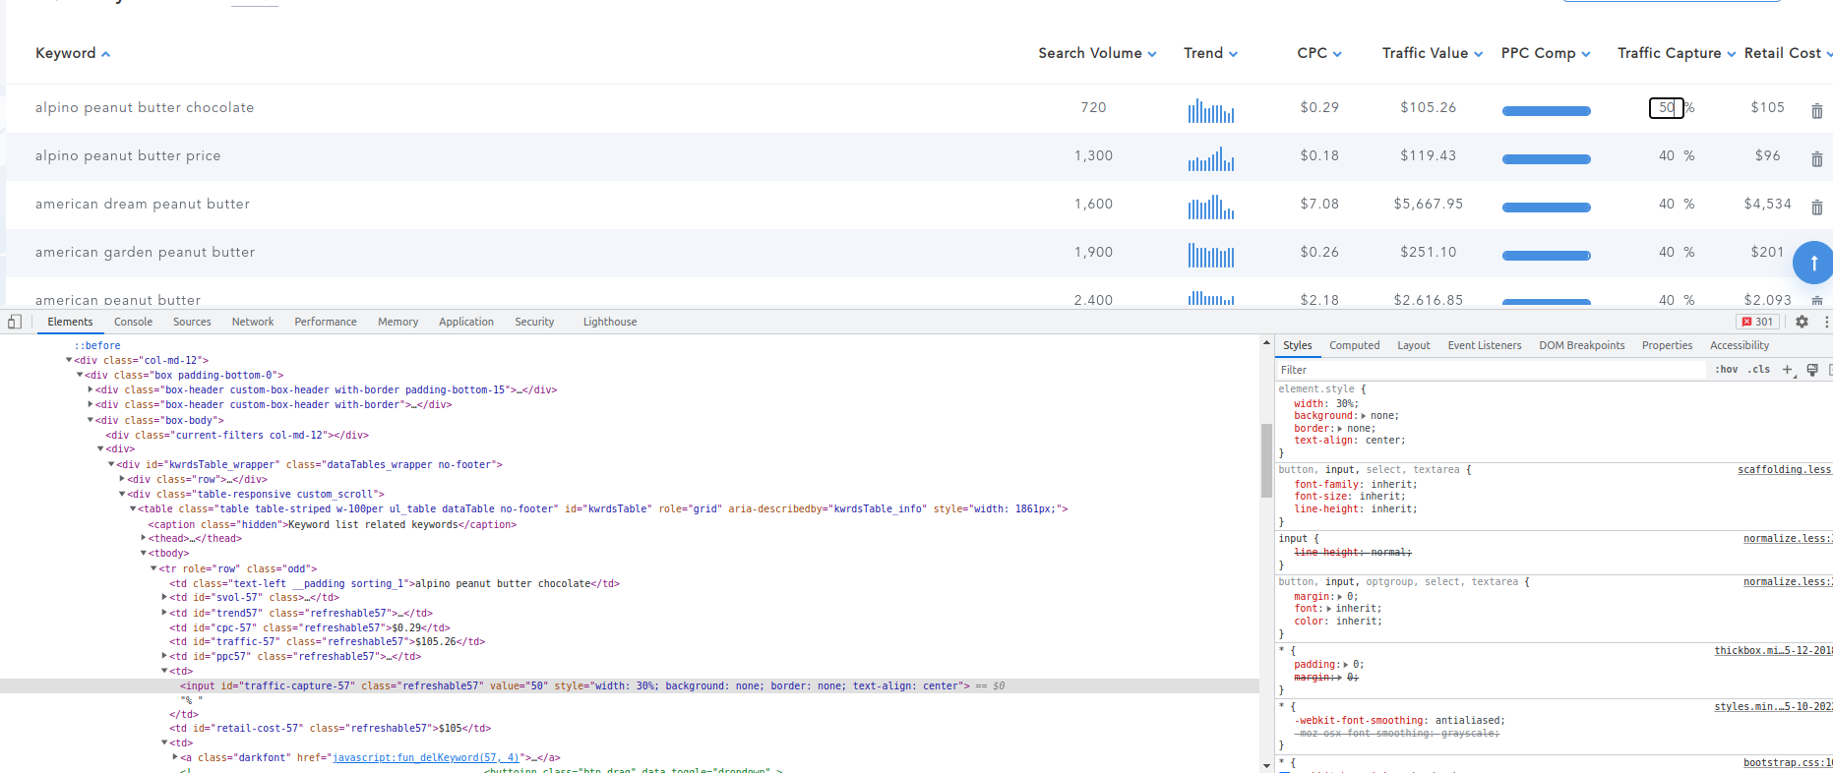This screenshot has width=1833, height=773.
Task: Open the Accessibility pane tab
Action: click(x=1740, y=345)
